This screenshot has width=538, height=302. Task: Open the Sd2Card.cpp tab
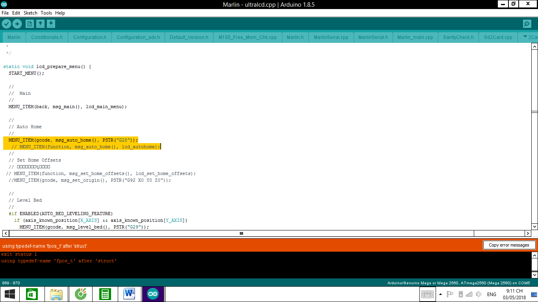point(498,37)
